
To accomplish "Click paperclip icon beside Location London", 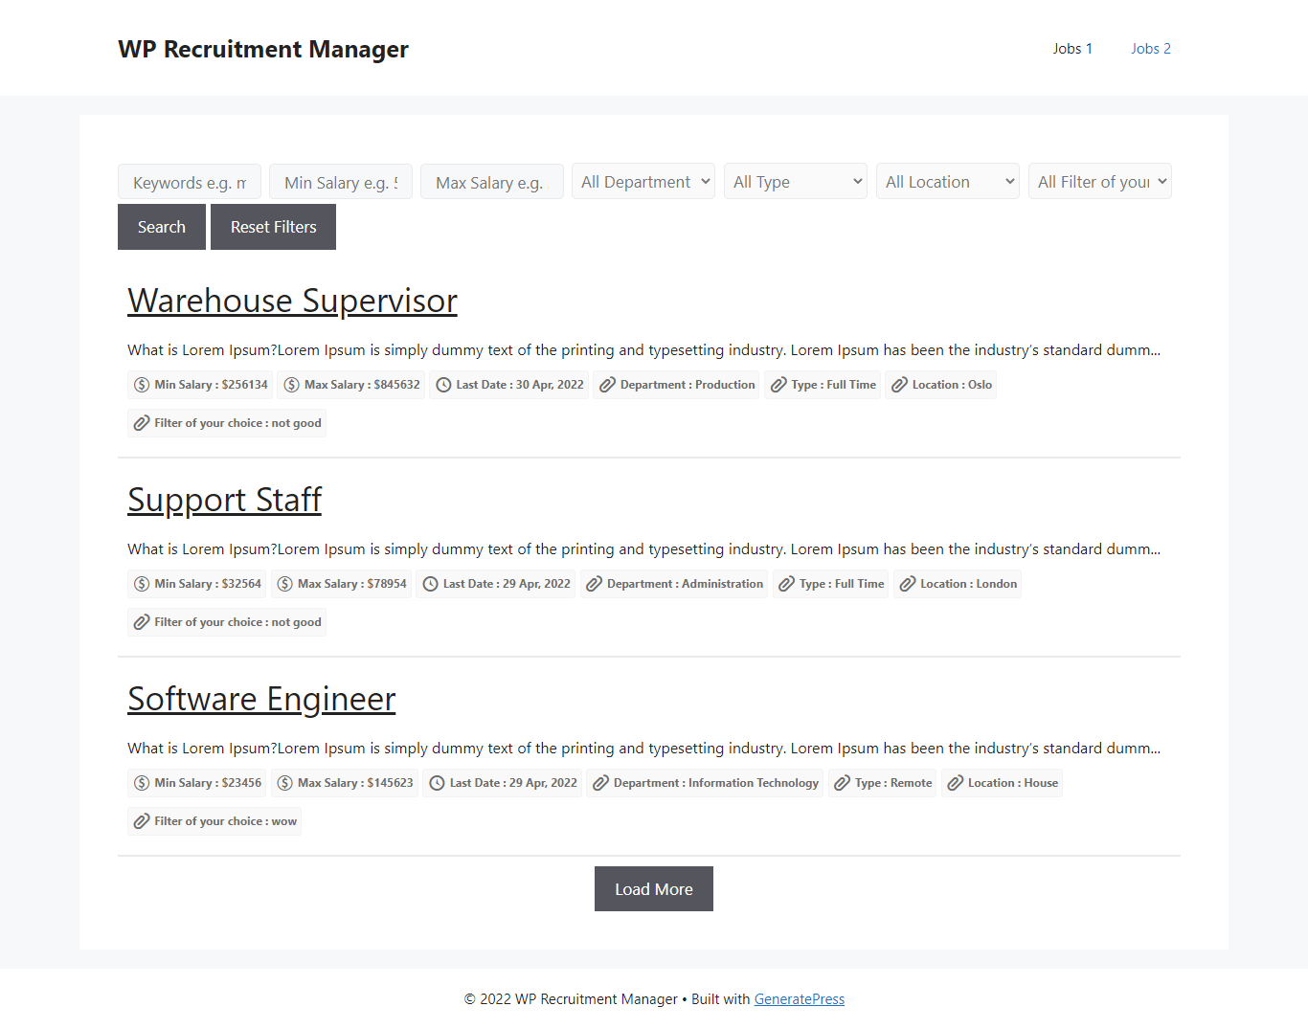I will (x=908, y=584).
